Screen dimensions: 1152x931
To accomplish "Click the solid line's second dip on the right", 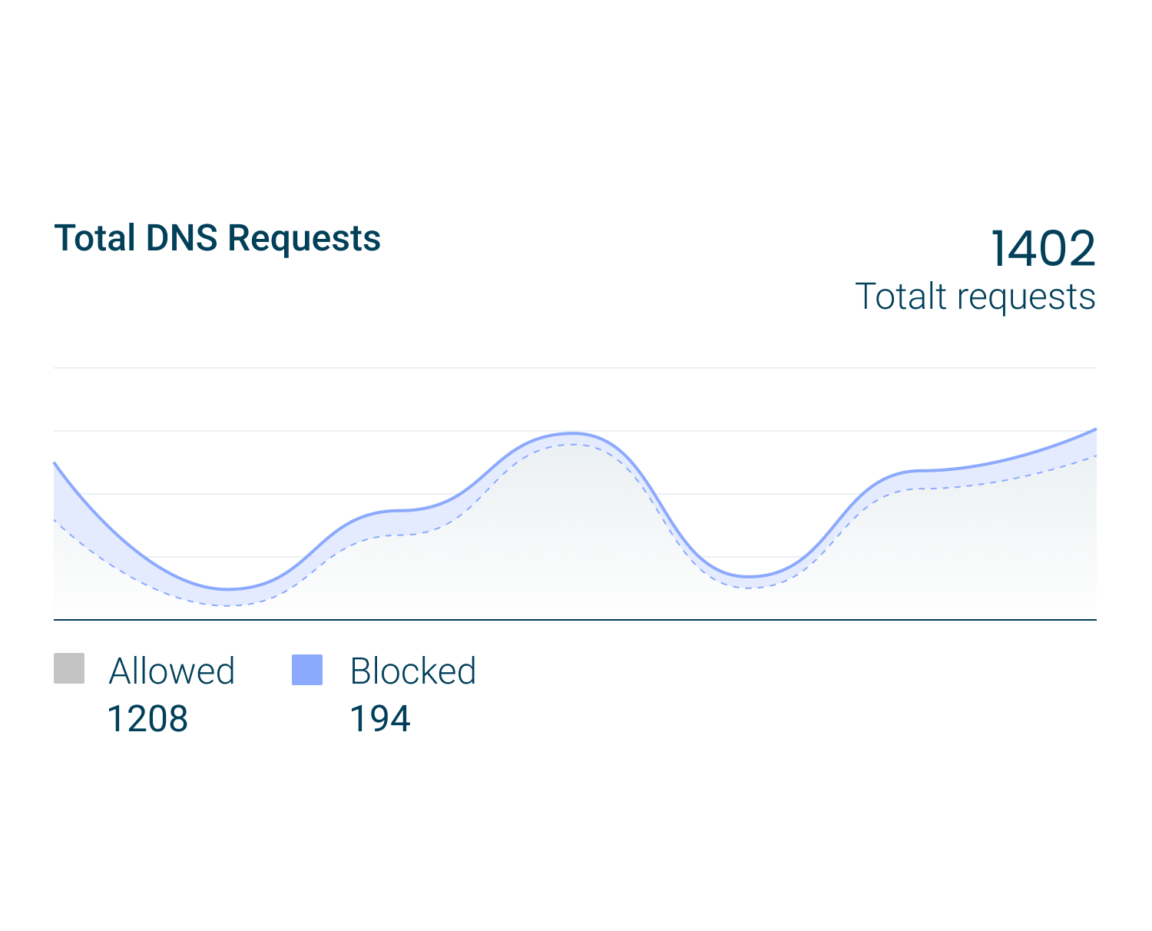I will [749, 576].
